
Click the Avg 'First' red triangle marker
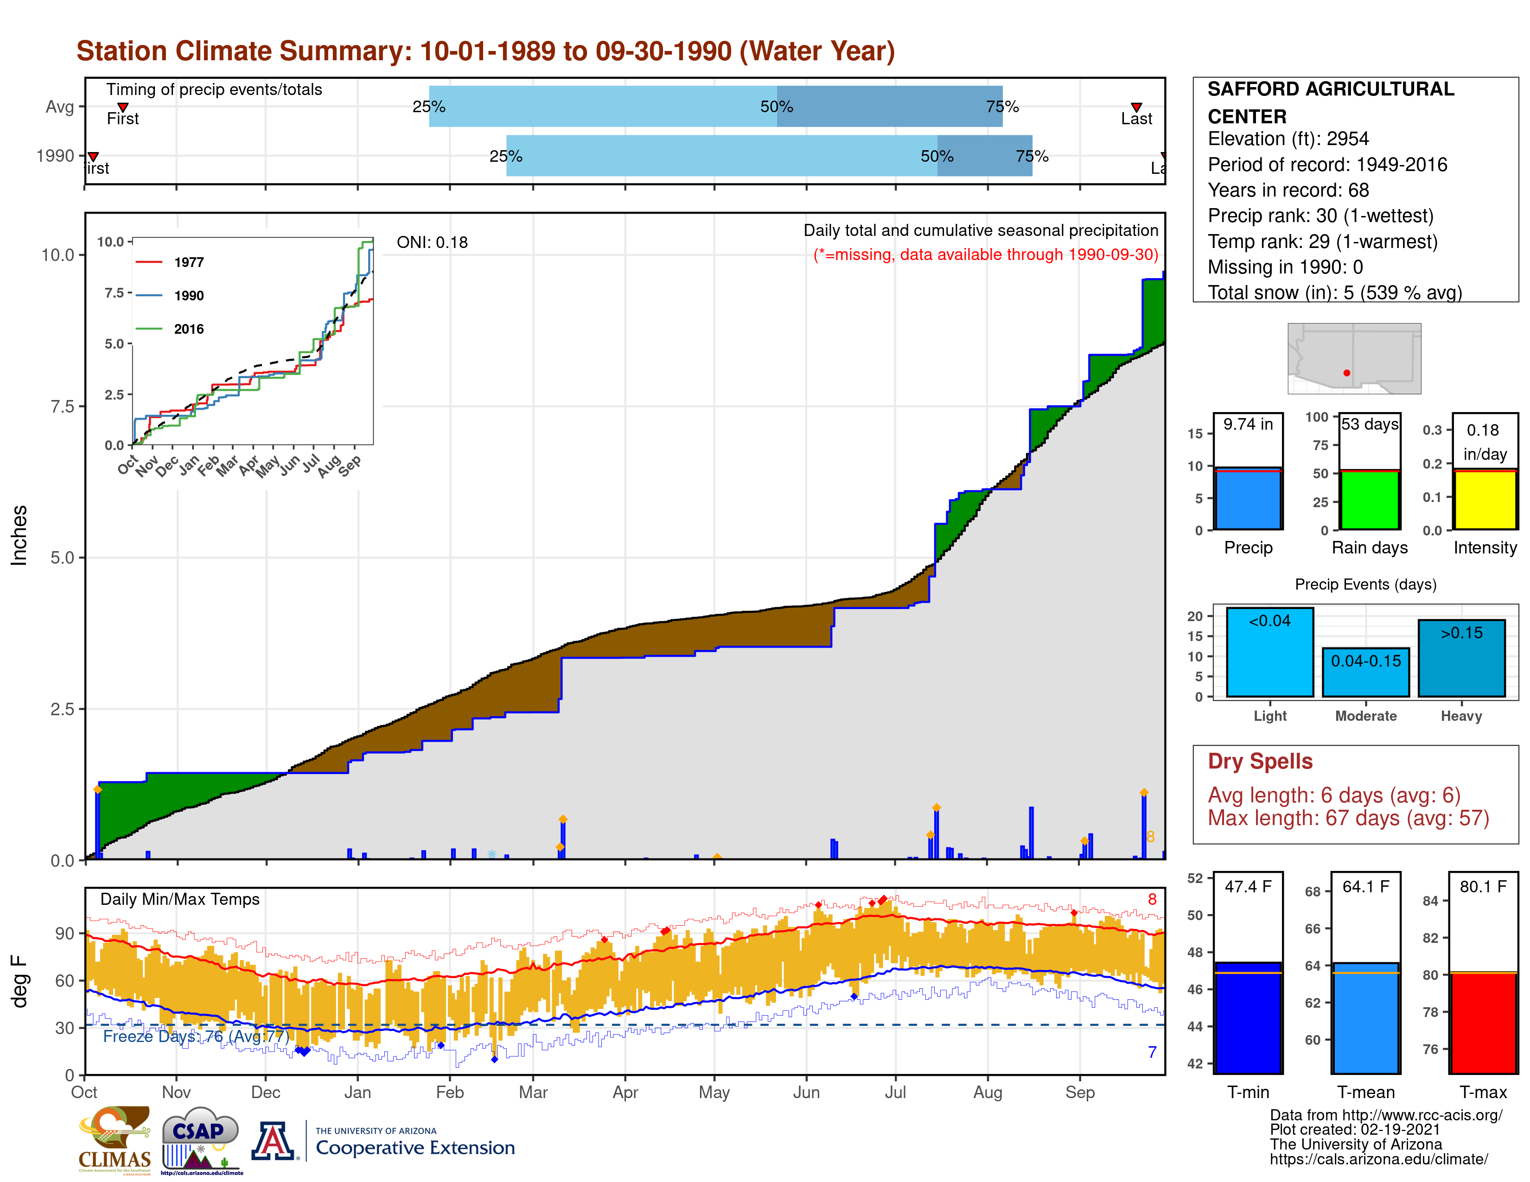122,107
